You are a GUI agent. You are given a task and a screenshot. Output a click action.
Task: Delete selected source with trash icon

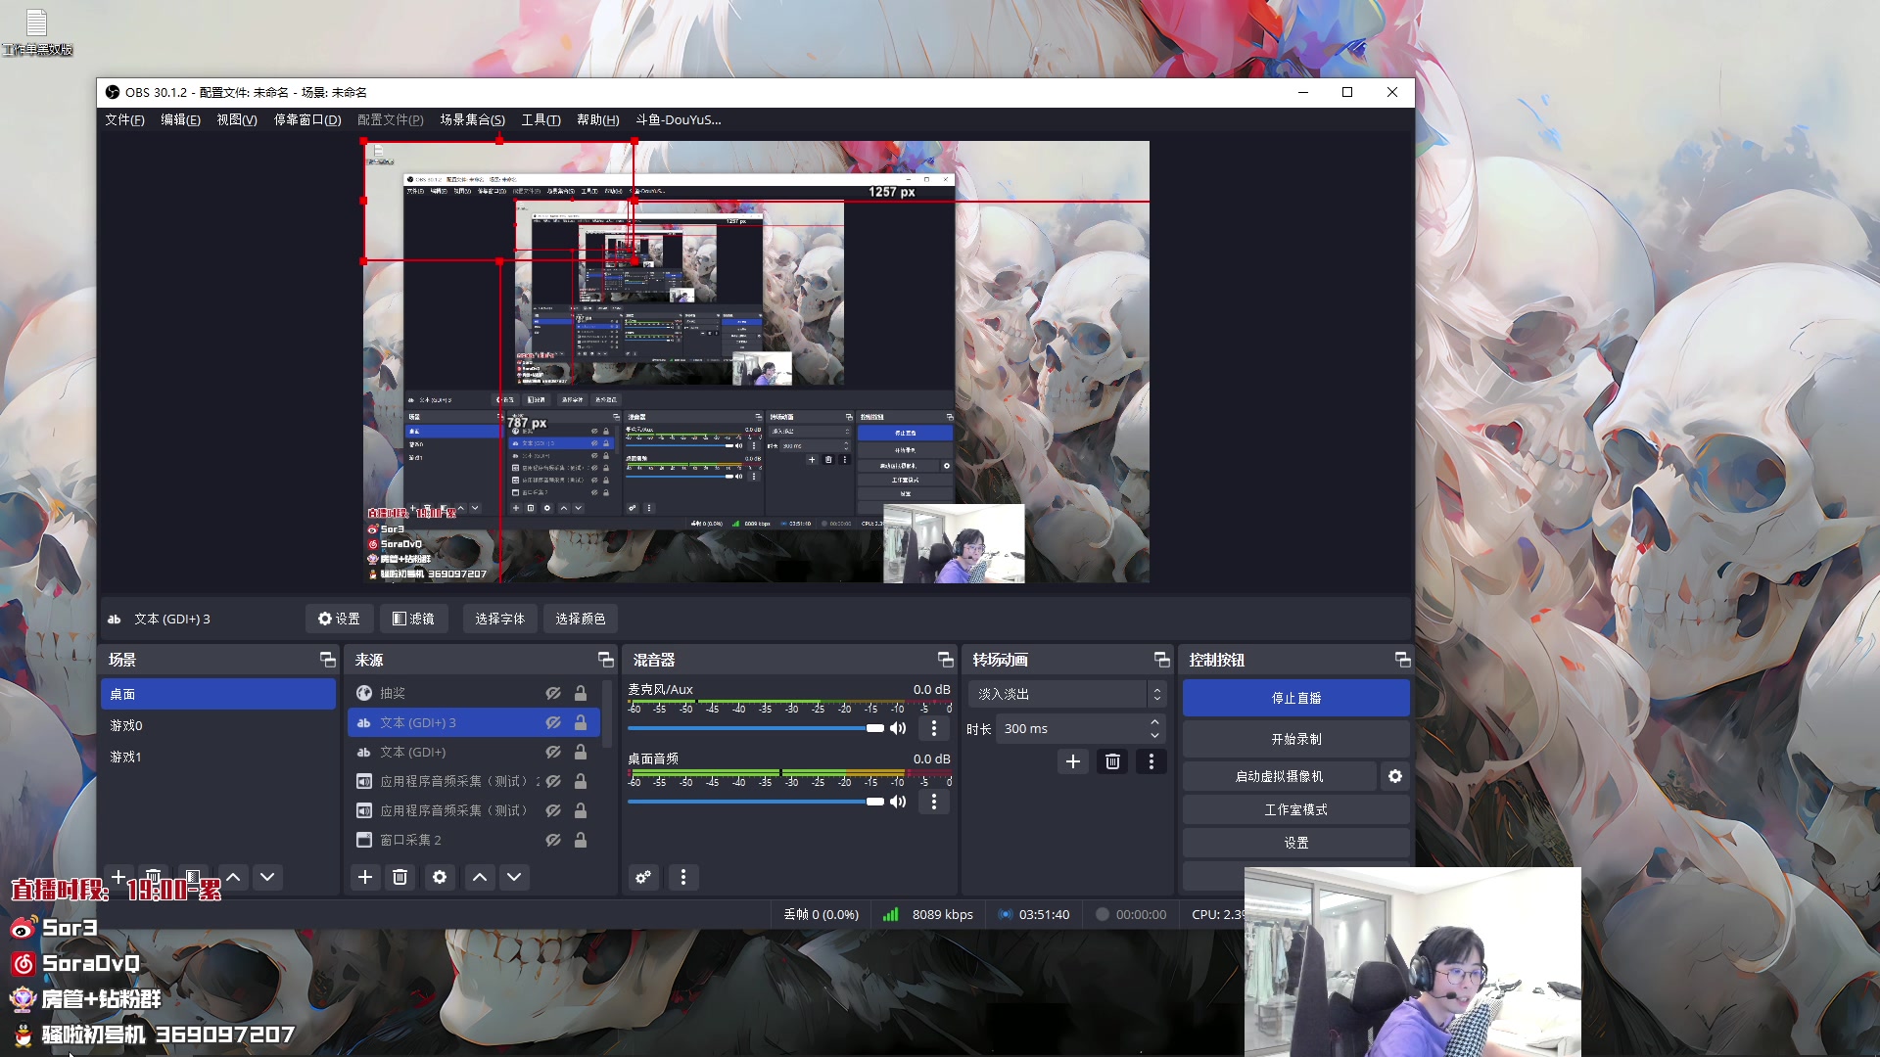[x=399, y=877]
